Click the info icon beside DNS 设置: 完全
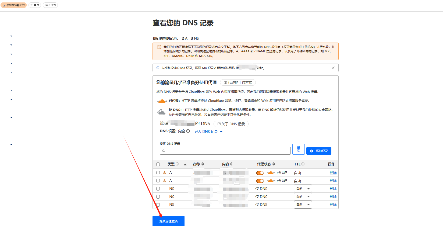The image size is (443, 232). click(188, 131)
